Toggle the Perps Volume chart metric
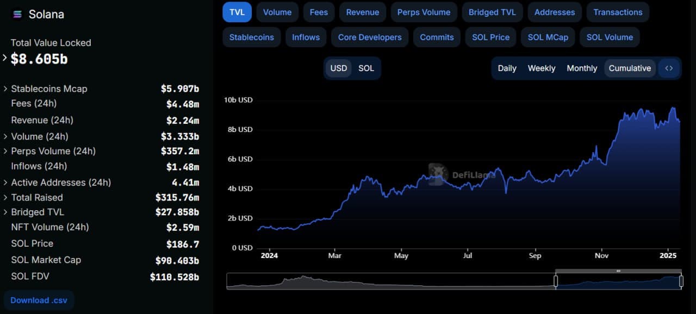This screenshot has height=314, width=696. click(x=424, y=12)
